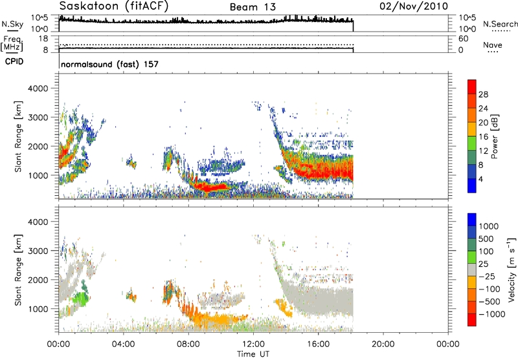Click the 'Beam 13' label
This screenshot has width=518, height=358.
tap(253, 7)
